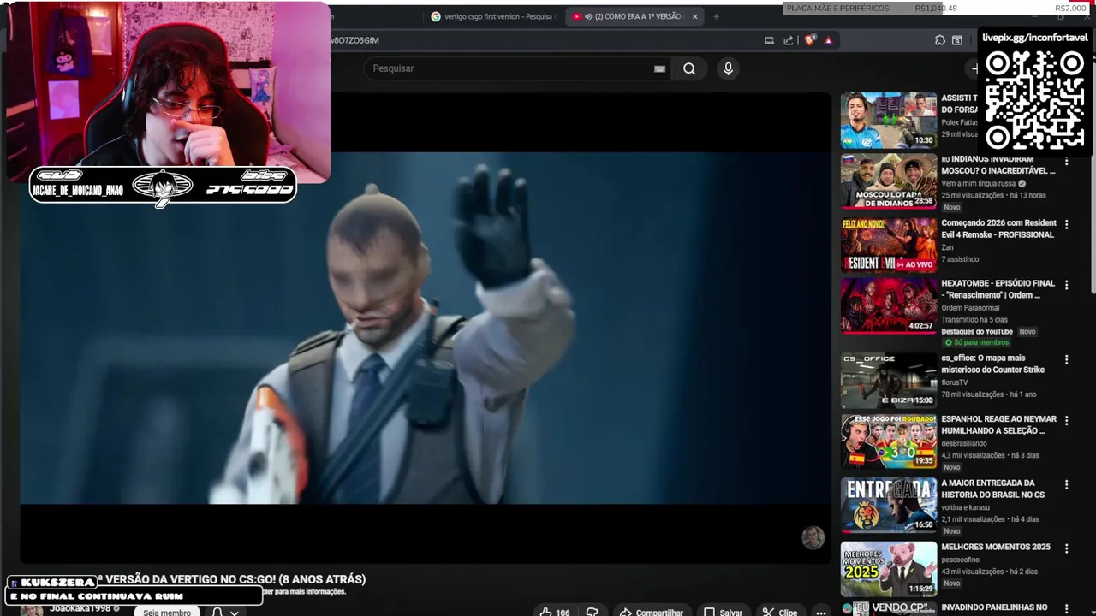Open Neymar reaction video thumbnail 19:35
This screenshot has width=1096, height=616.
point(888,441)
